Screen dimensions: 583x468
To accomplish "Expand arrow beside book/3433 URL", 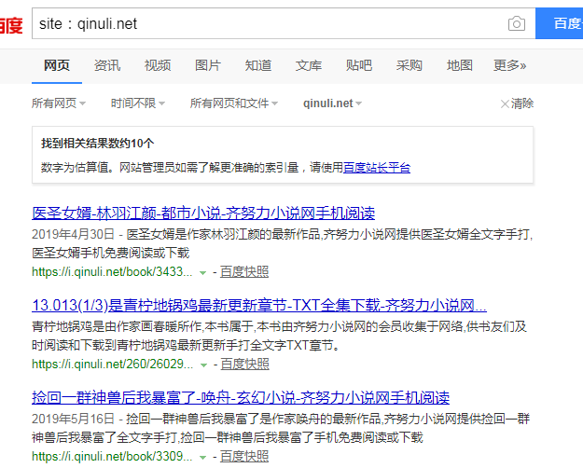I will 202,273.
